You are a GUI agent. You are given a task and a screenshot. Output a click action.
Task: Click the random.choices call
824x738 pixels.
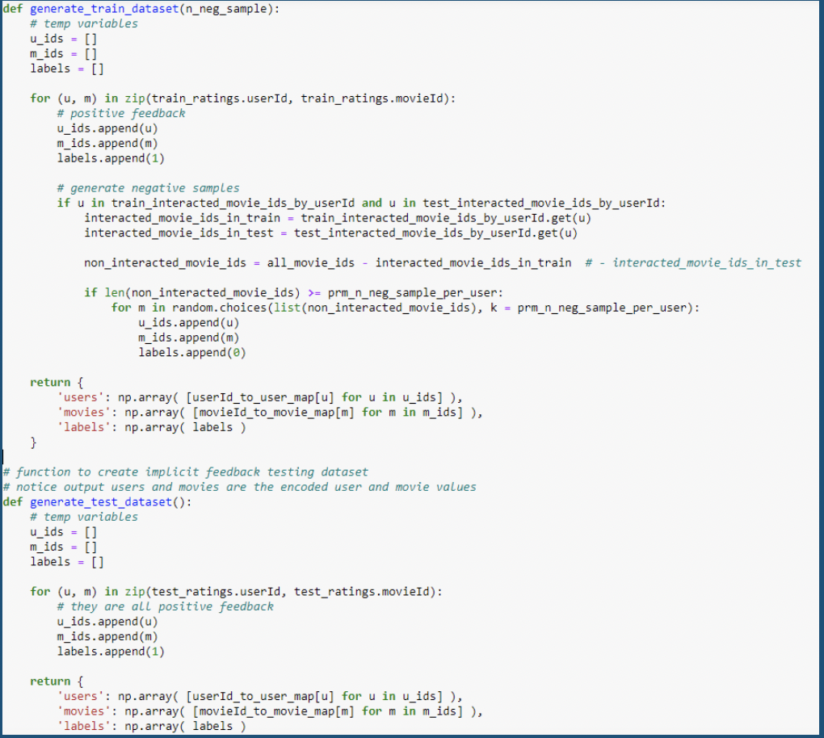219,308
